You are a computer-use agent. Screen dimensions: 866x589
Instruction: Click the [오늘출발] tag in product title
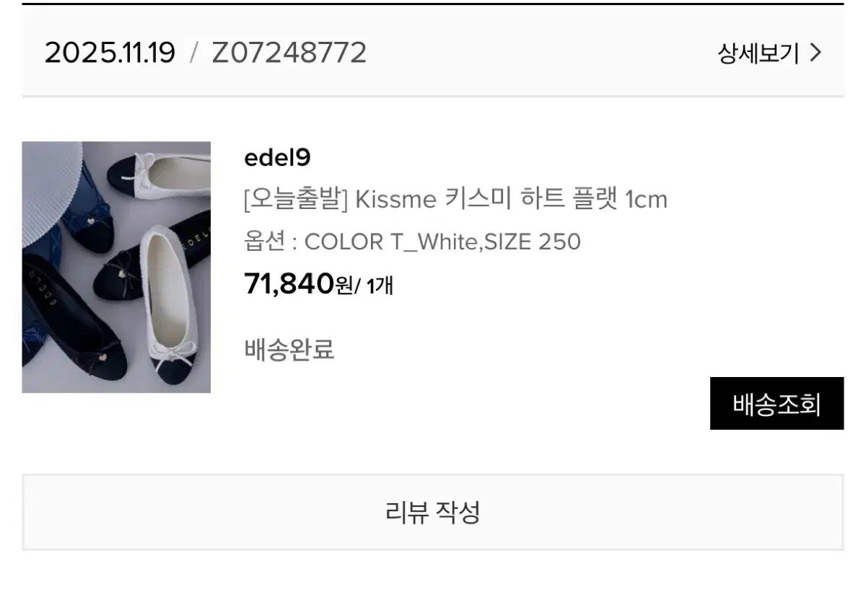point(296,199)
